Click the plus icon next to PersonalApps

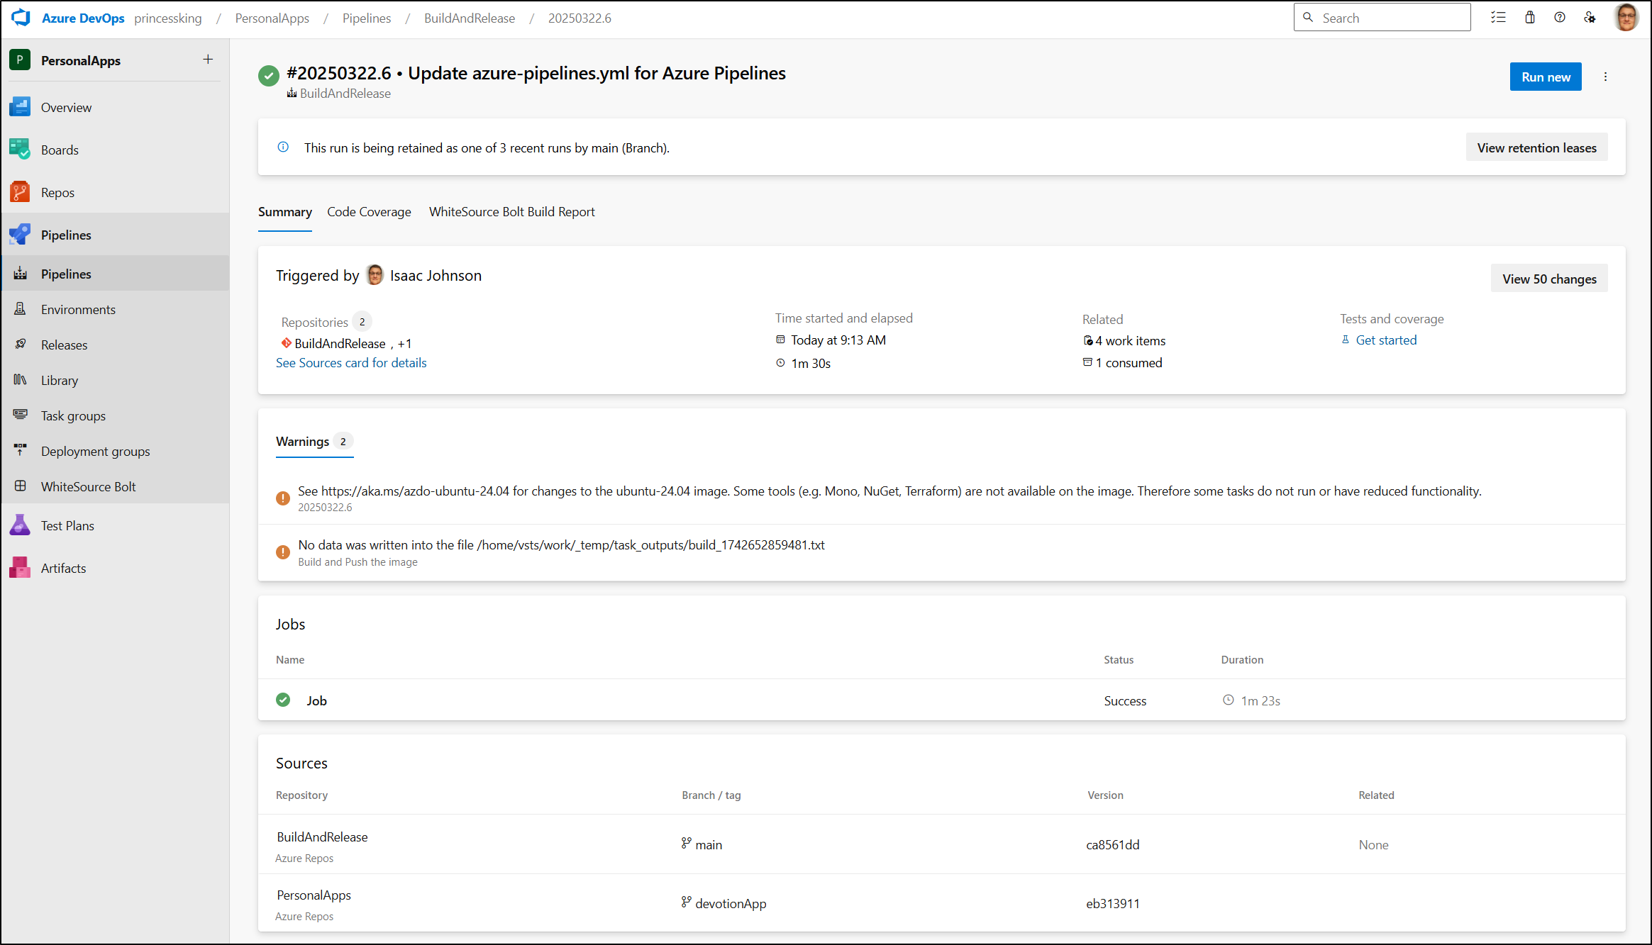click(x=208, y=60)
